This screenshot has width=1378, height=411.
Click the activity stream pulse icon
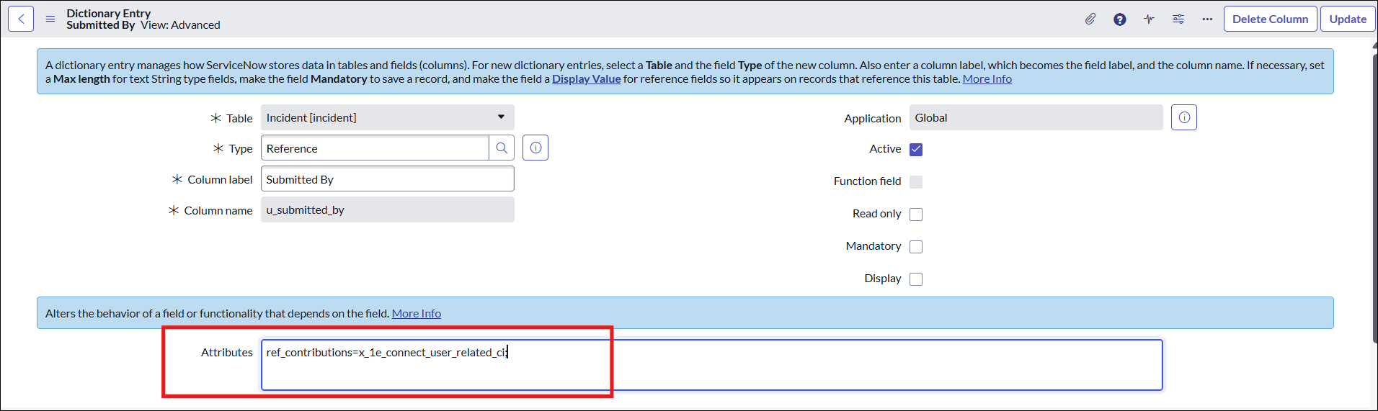pos(1149,19)
